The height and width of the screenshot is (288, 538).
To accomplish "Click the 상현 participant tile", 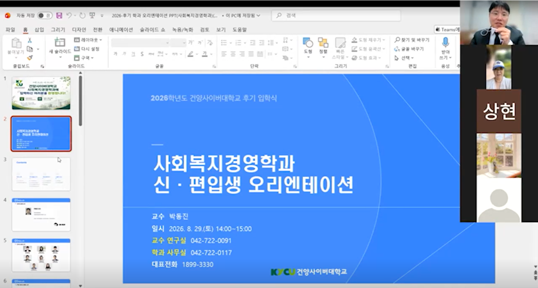I will (x=499, y=111).
